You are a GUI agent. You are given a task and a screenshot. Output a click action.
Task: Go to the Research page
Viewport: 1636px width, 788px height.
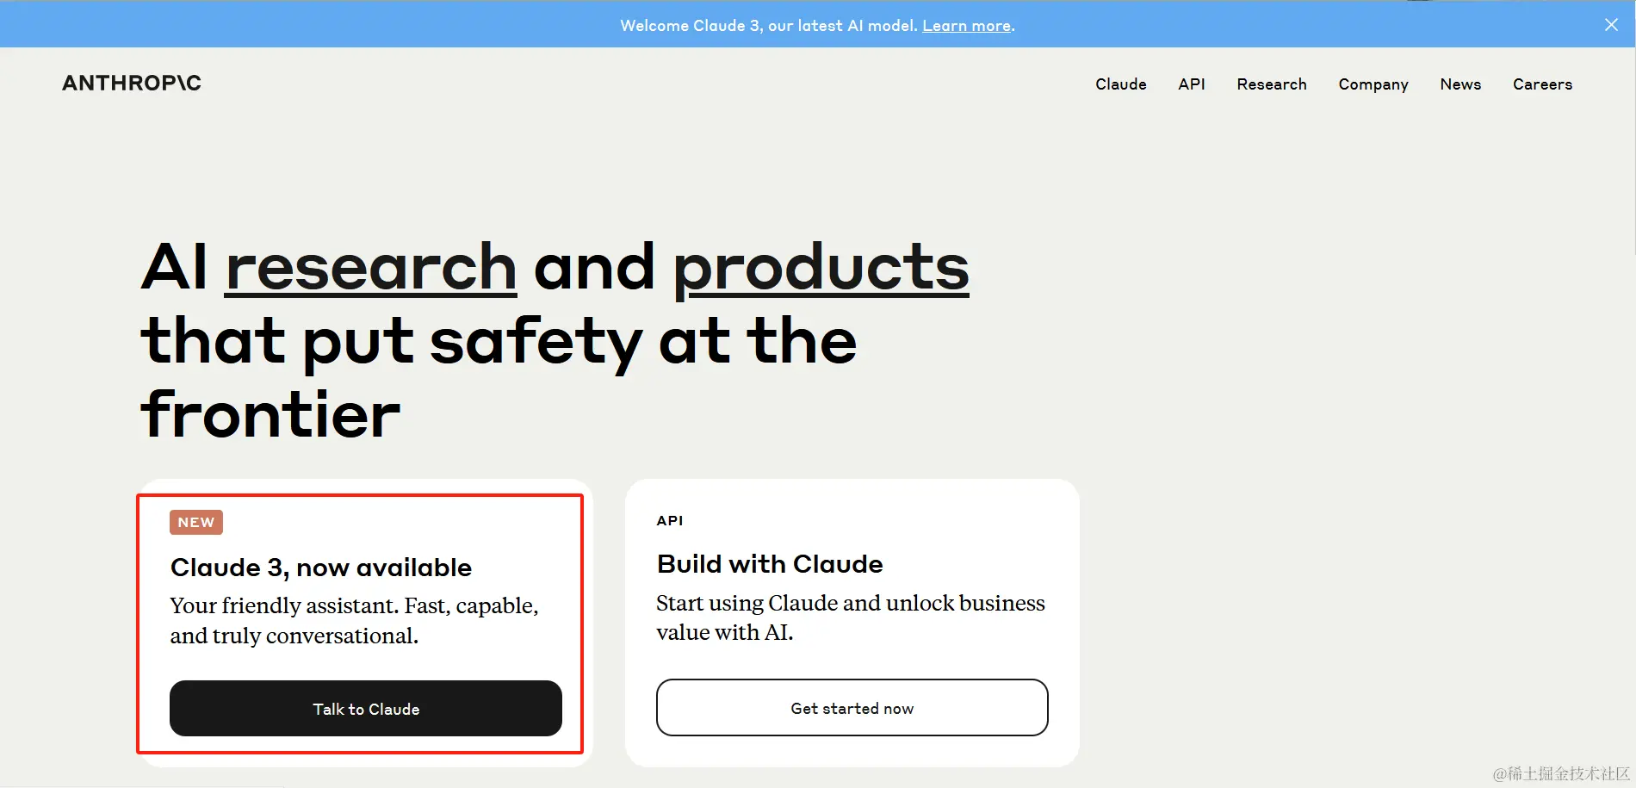(1272, 84)
